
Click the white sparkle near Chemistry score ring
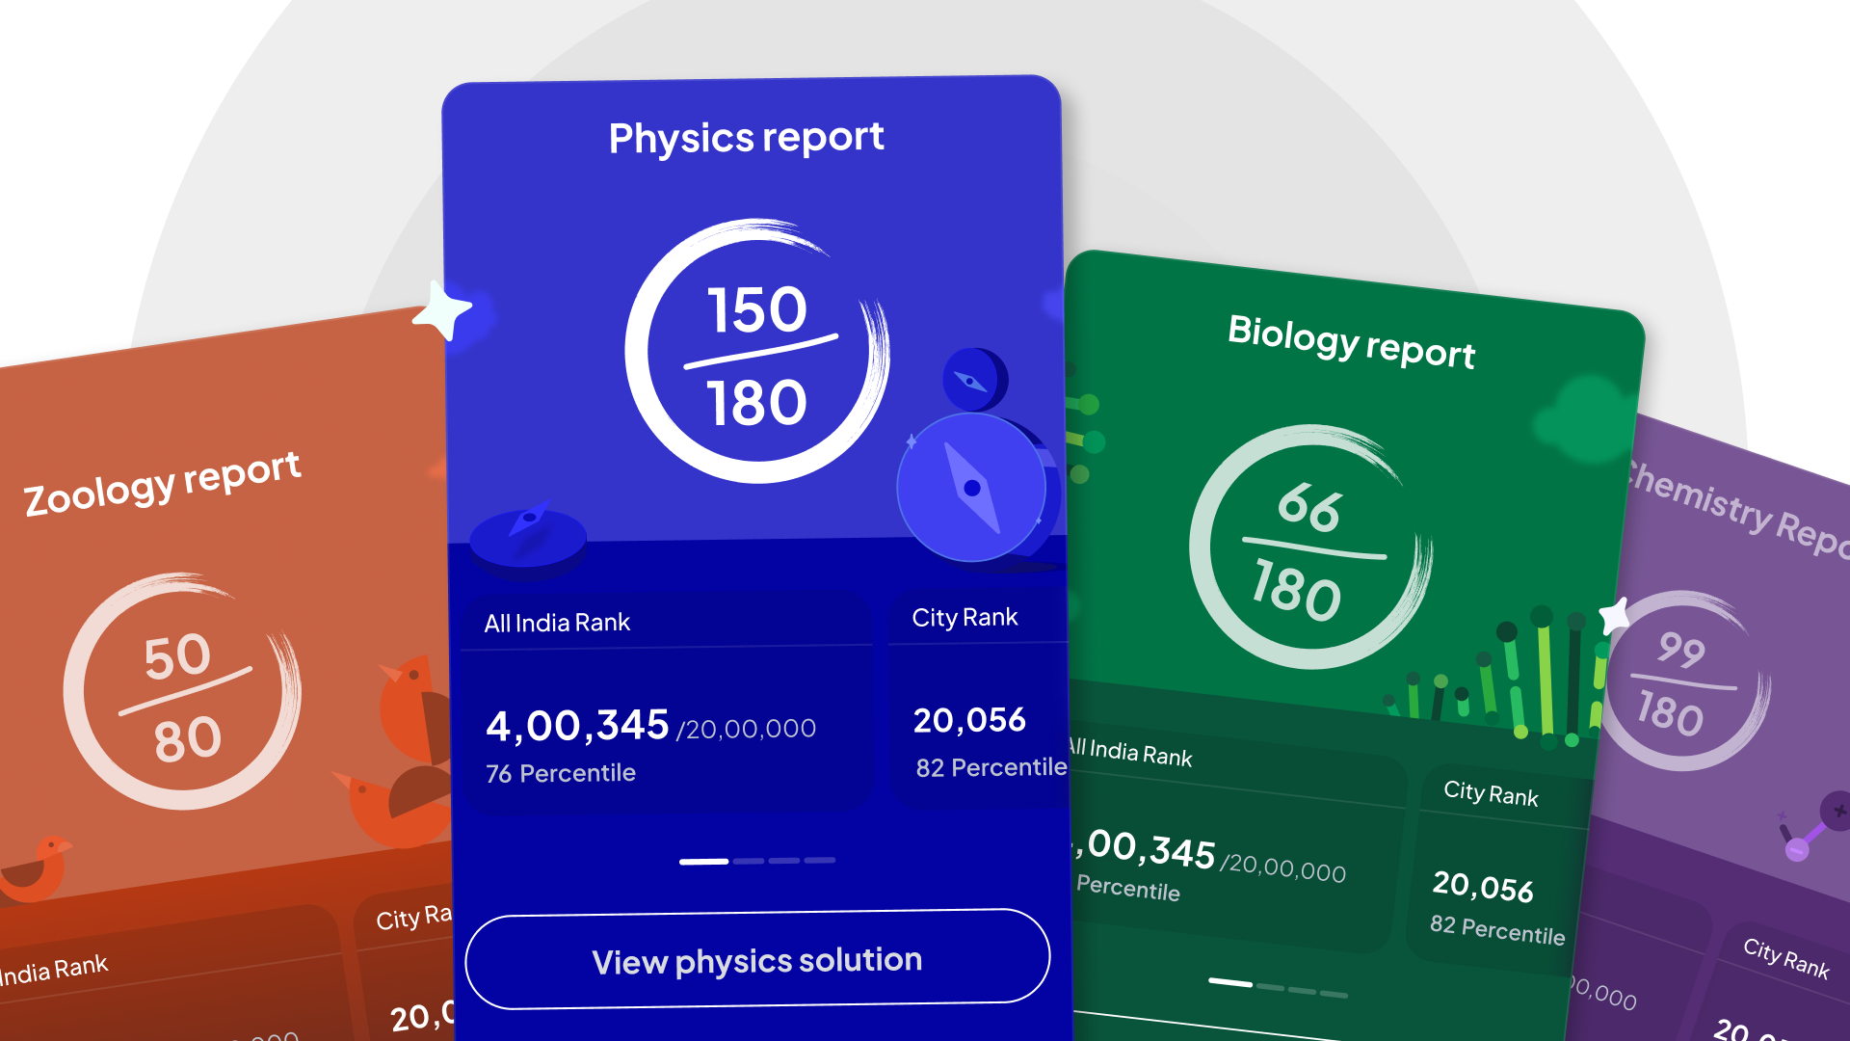click(1615, 615)
